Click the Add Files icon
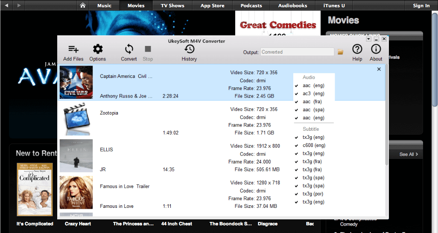 [x=73, y=49]
